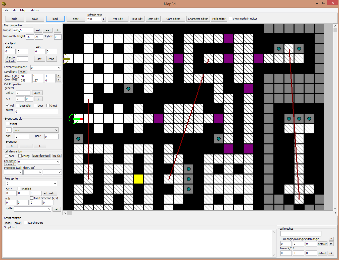Click the Script text box's scroll up arrow
This screenshot has height=260, width=339.
point(274,232)
